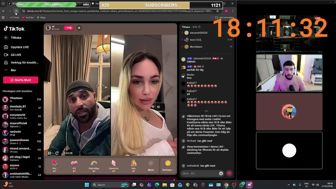This screenshot has width=336, height=189.
Task: Send the GG gift
Action: coord(74,166)
